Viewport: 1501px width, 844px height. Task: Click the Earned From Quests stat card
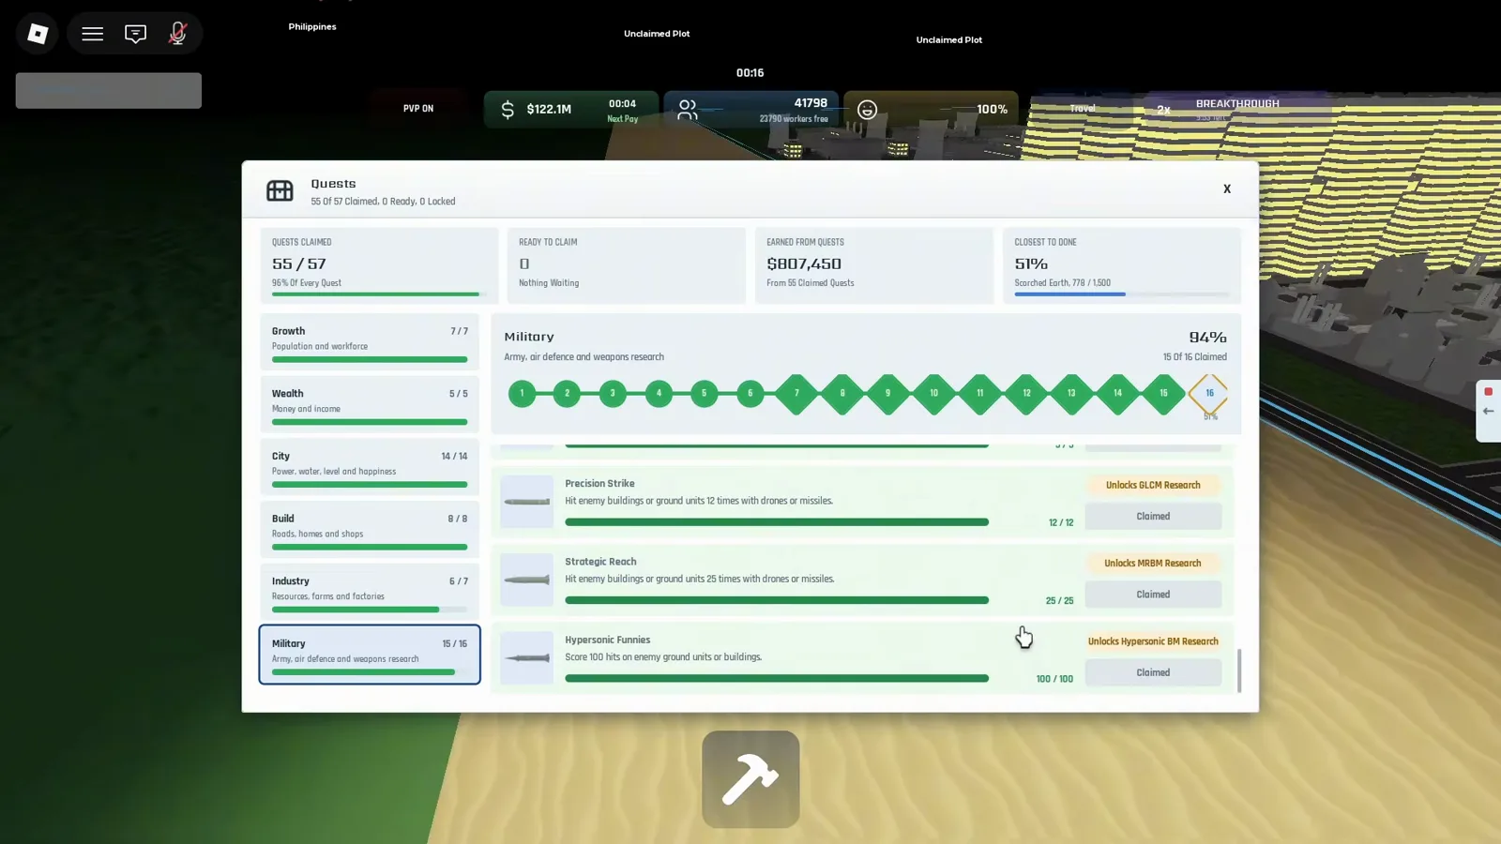(874, 265)
